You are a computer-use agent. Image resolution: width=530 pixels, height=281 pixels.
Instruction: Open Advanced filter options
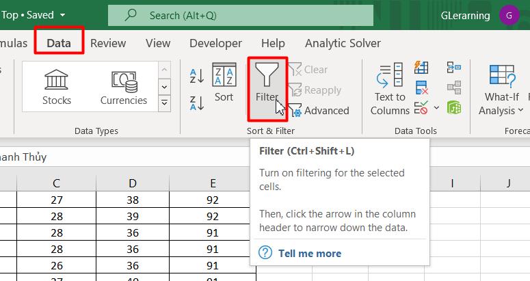click(319, 111)
